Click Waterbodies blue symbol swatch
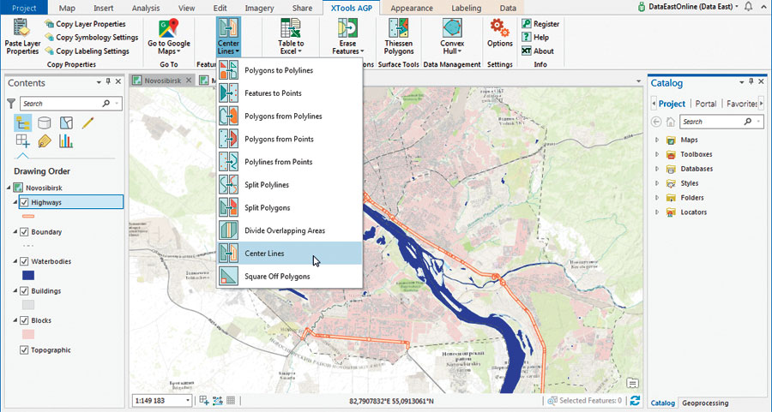 pyautogui.click(x=28, y=275)
